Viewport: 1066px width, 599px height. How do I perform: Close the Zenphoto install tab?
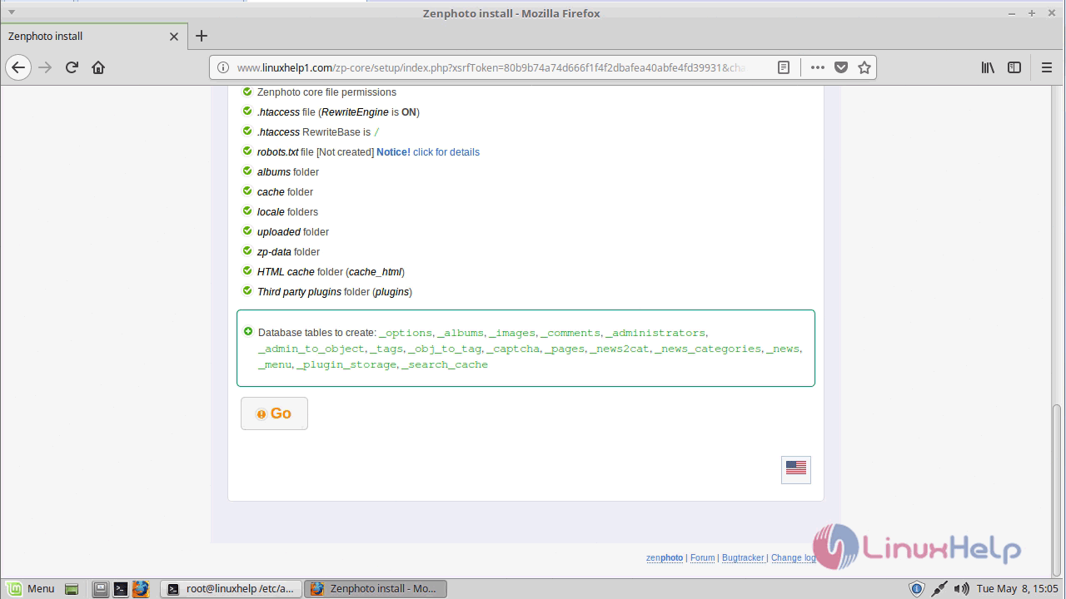[174, 37]
